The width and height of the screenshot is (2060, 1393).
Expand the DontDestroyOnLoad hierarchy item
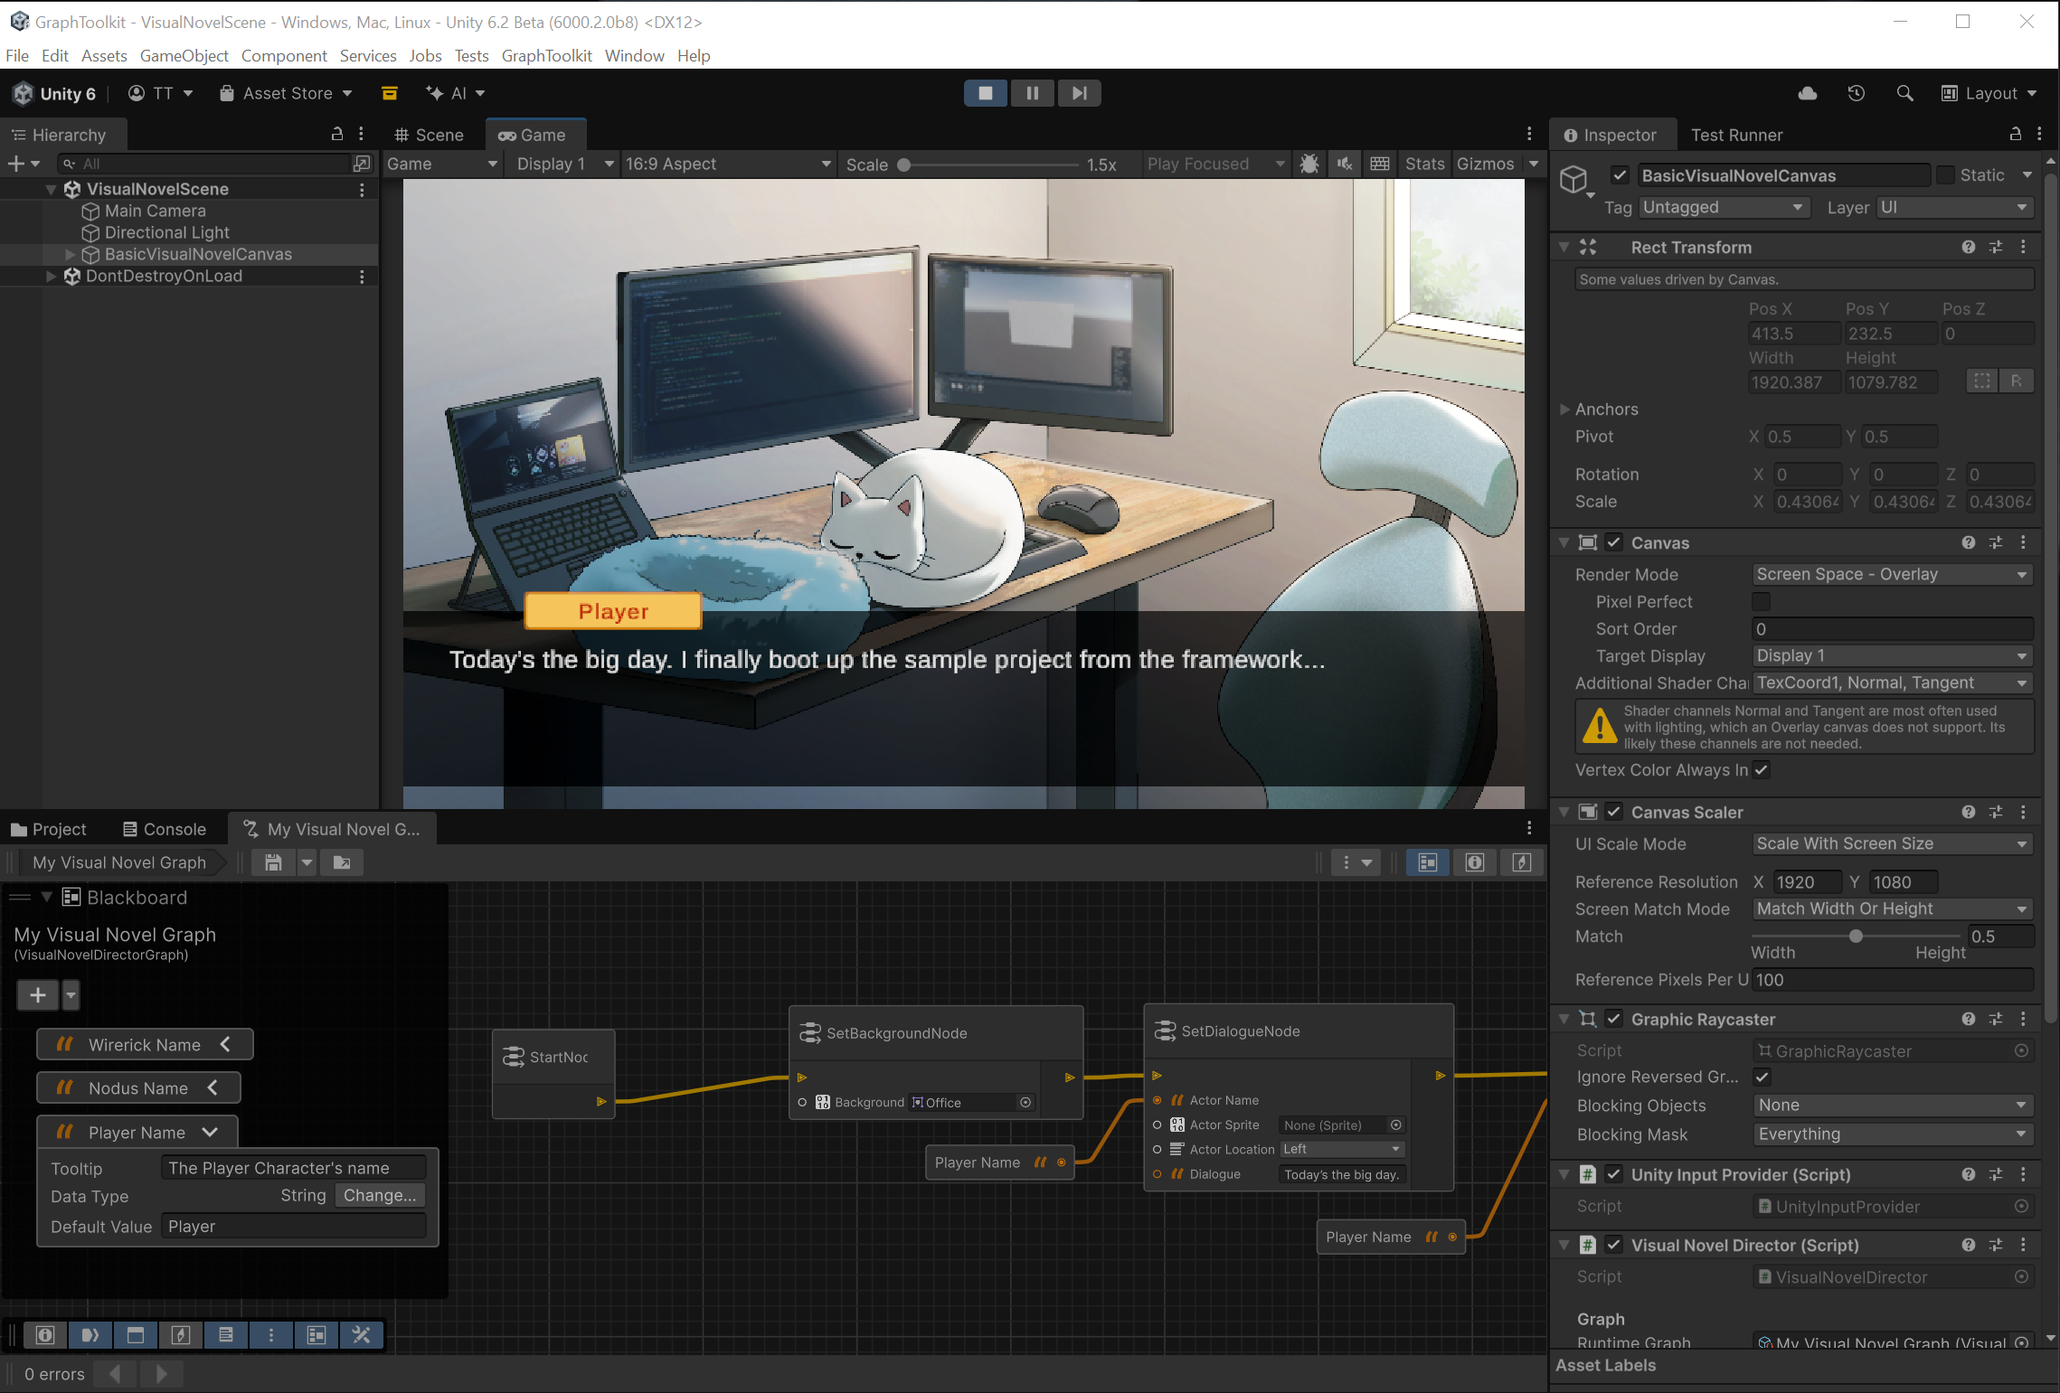point(52,277)
